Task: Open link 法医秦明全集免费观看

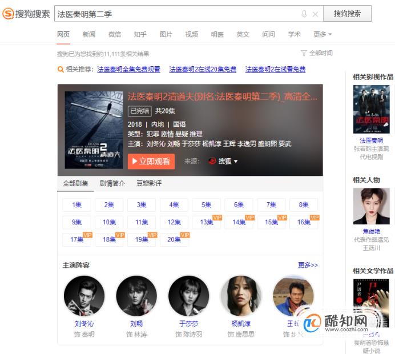Action: 129,69
